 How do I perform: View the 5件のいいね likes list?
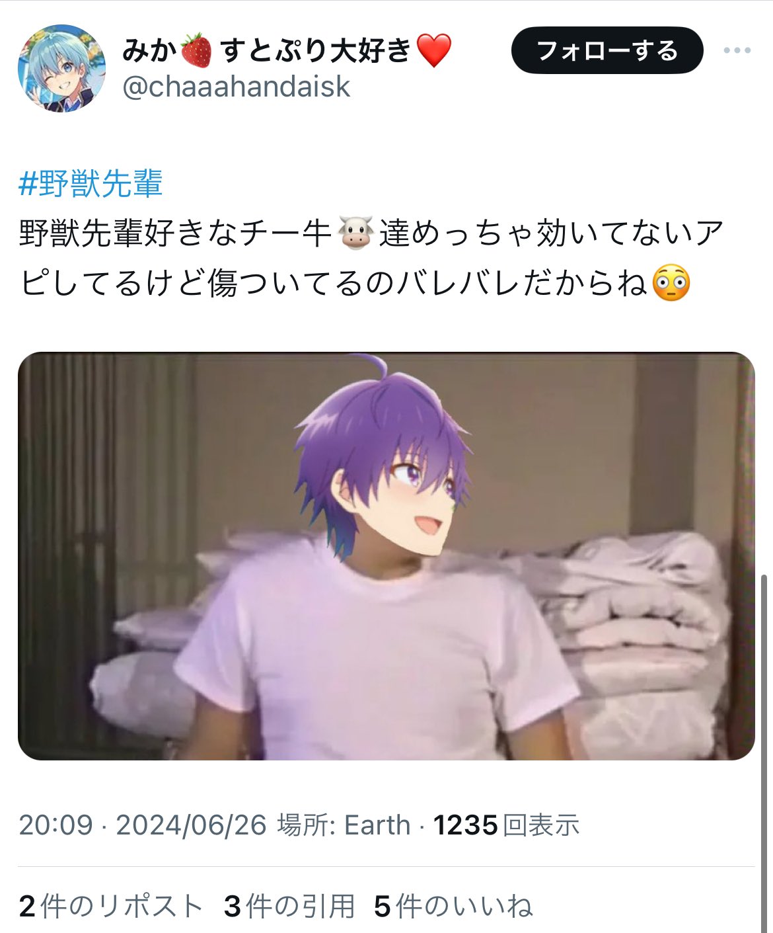[x=453, y=906]
